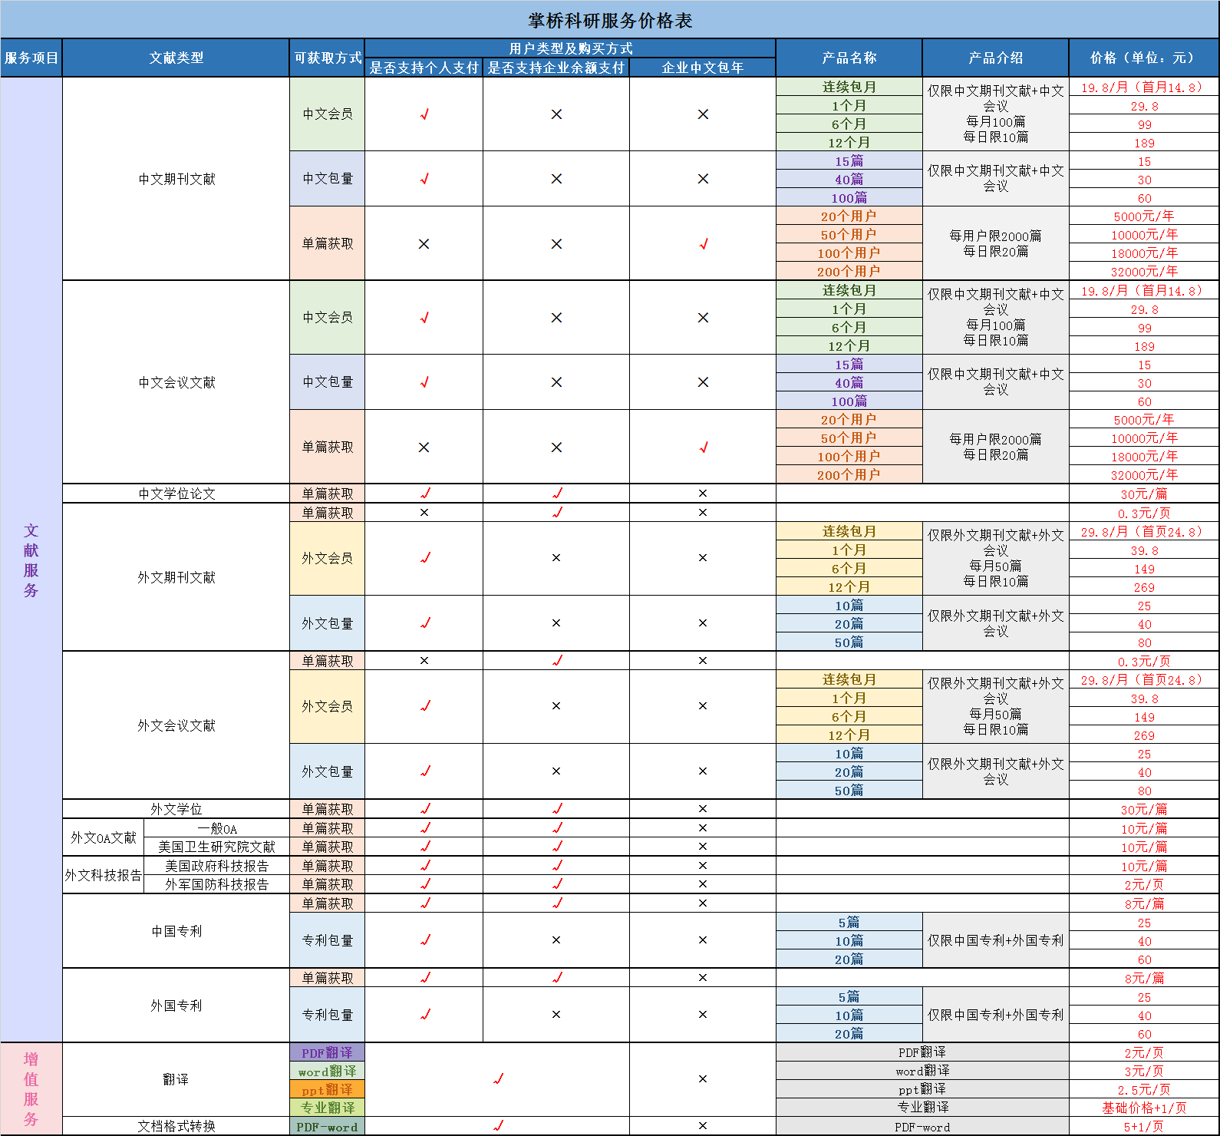Click the purple PDF翻译 method cell

(327, 1052)
